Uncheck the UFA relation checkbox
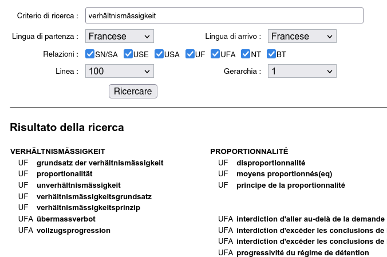 [x=215, y=54]
